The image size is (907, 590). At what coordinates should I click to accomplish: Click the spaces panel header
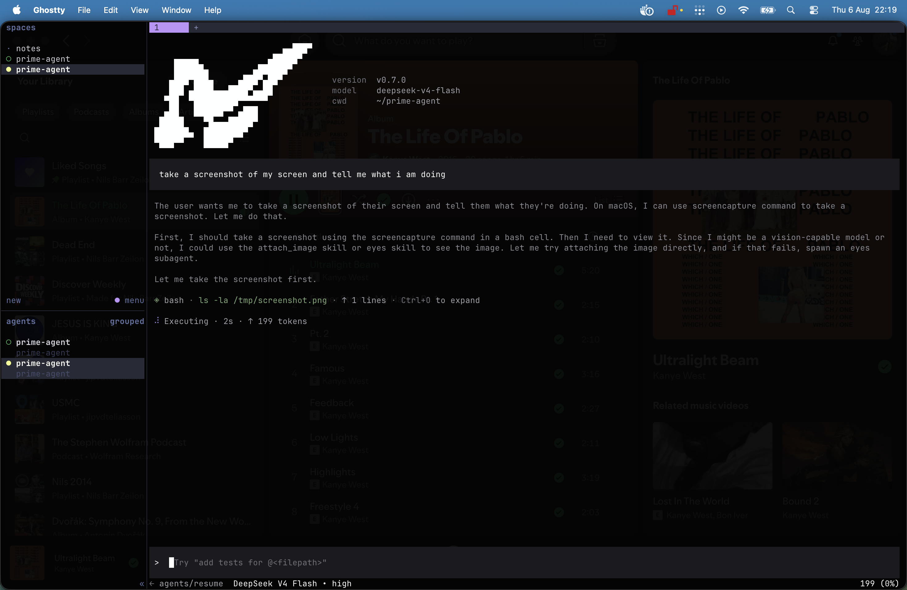click(21, 27)
